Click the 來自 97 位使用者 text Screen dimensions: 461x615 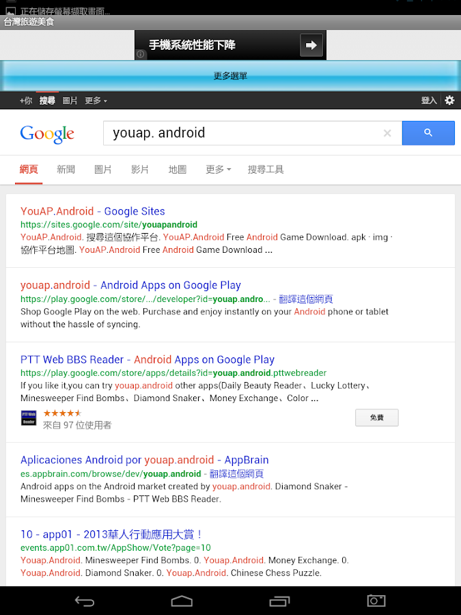[77, 425]
